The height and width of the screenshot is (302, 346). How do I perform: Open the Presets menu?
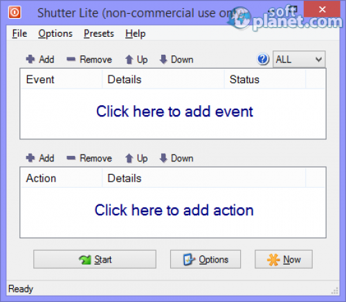pyautogui.click(x=99, y=33)
